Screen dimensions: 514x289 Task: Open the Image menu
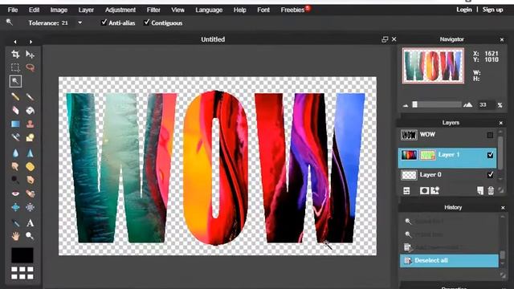[x=59, y=10]
